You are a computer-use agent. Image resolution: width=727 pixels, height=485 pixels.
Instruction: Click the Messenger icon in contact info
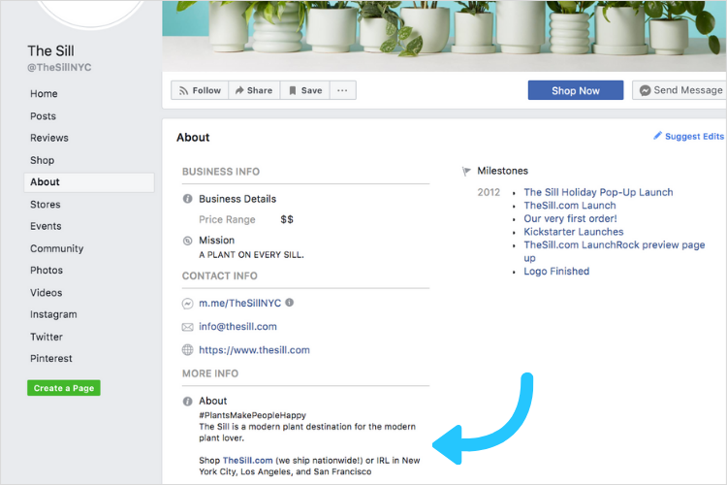(x=187, y=304)
